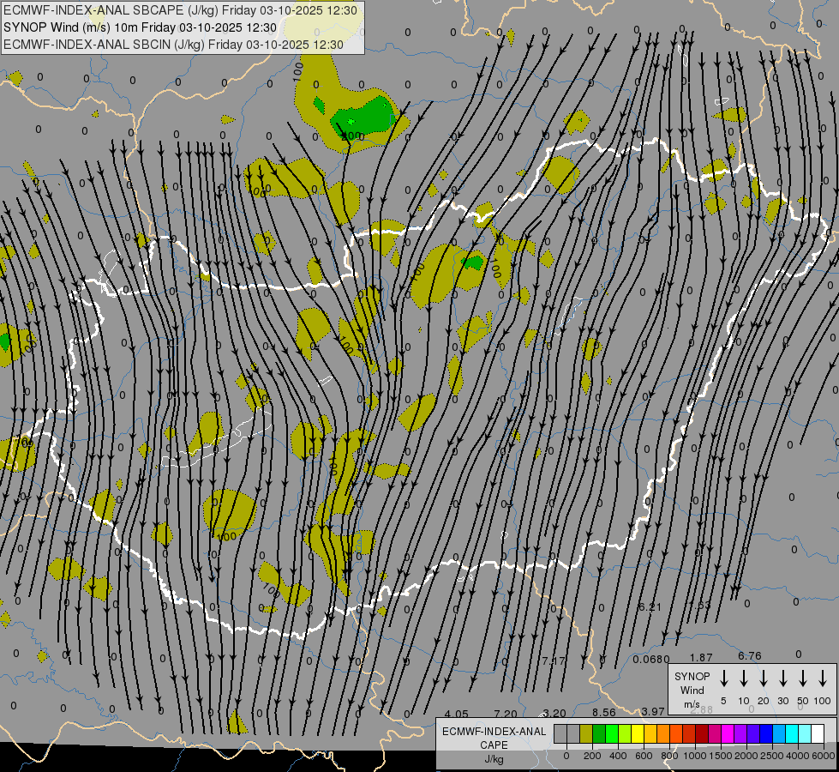Click the SYNOP Wind m/s legend label

click(x=692, y=690)
